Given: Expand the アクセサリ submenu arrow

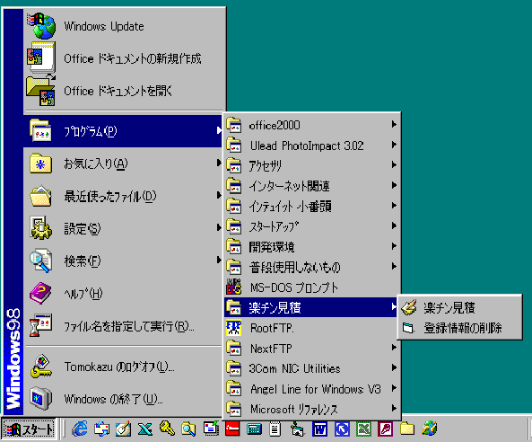Looking at the screenshot, I should coord(394,164).
